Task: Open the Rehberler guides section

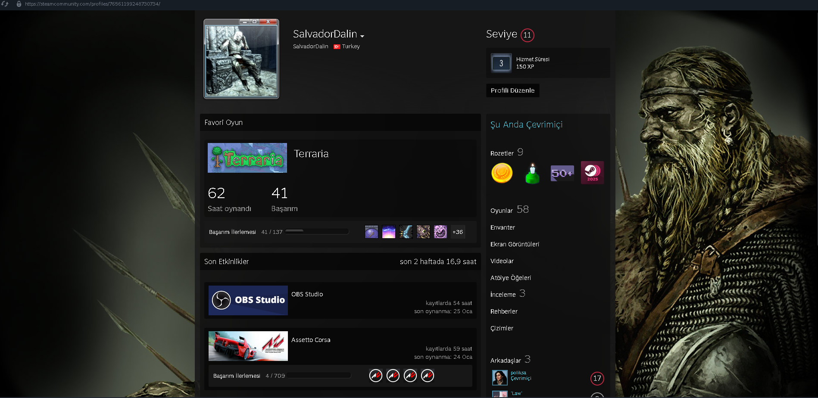Action: pyautogui.click(x=504, y=311)
